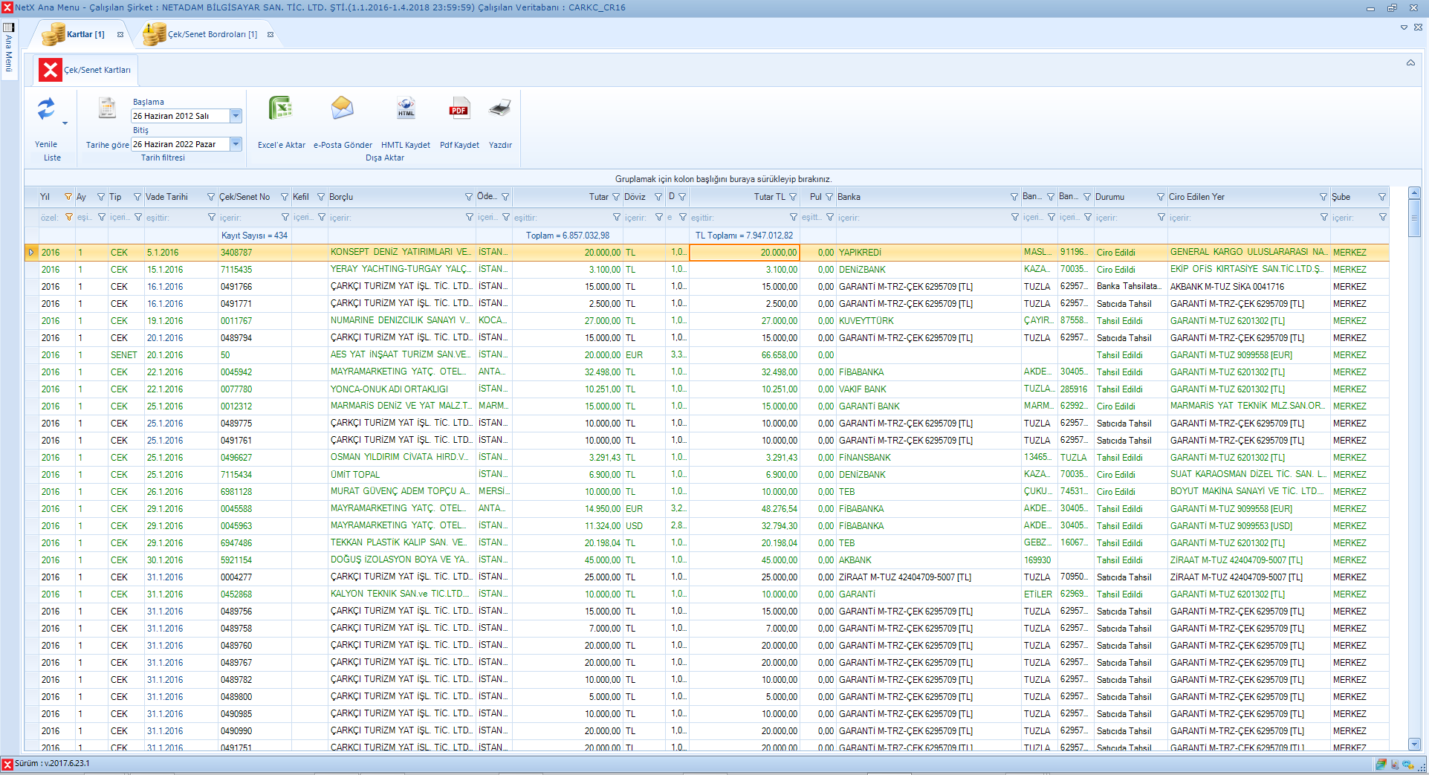The width and height of the screenshot is (1429, 775).
Task: Click the red X Çek/Senet Kartları icon
Action: pyautogui.click(x=50, y=70)
